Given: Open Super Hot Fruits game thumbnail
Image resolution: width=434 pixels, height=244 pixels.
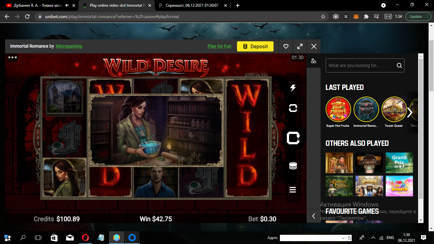Looking at the screenshot, I should 338,110.
